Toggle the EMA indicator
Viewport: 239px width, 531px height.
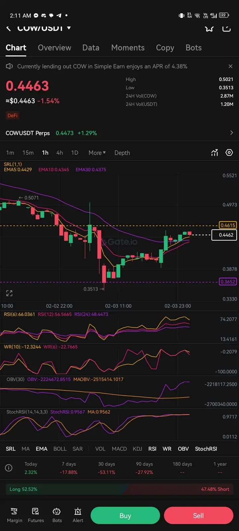(41, 449)
